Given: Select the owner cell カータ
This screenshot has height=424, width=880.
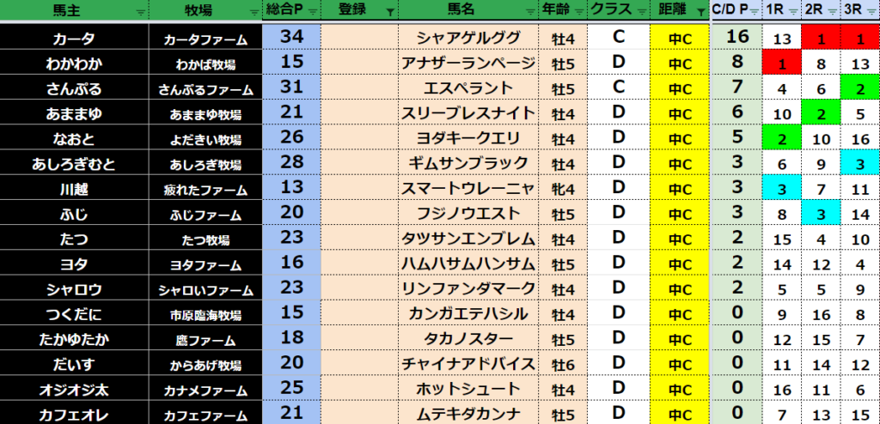Looking at the screenshot, I should pos(74,38).
